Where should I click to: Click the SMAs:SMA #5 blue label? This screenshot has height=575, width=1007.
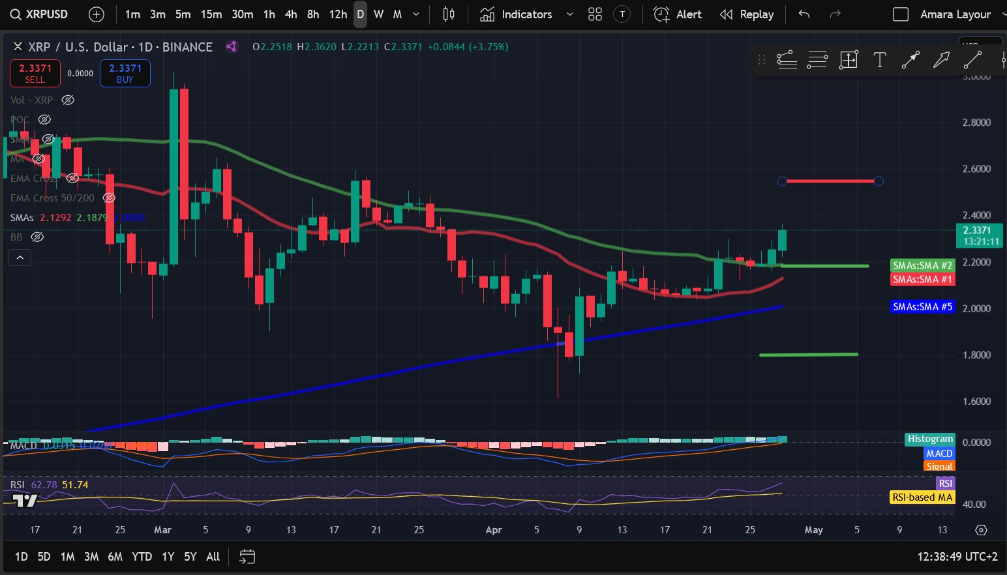[922, 306]
